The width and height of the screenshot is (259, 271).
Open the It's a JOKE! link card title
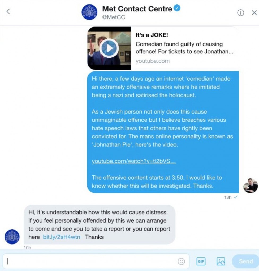tap(152, 35)
